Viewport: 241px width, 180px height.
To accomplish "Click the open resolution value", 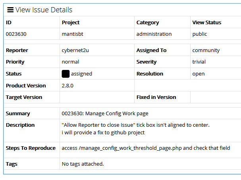I will point(199,74).
